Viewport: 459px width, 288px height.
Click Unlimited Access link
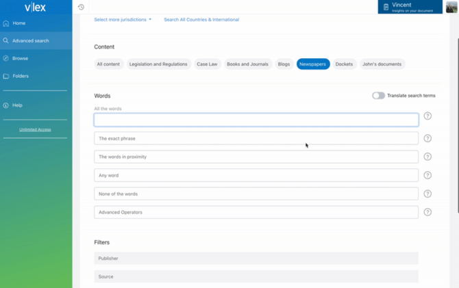click(35, 129)
